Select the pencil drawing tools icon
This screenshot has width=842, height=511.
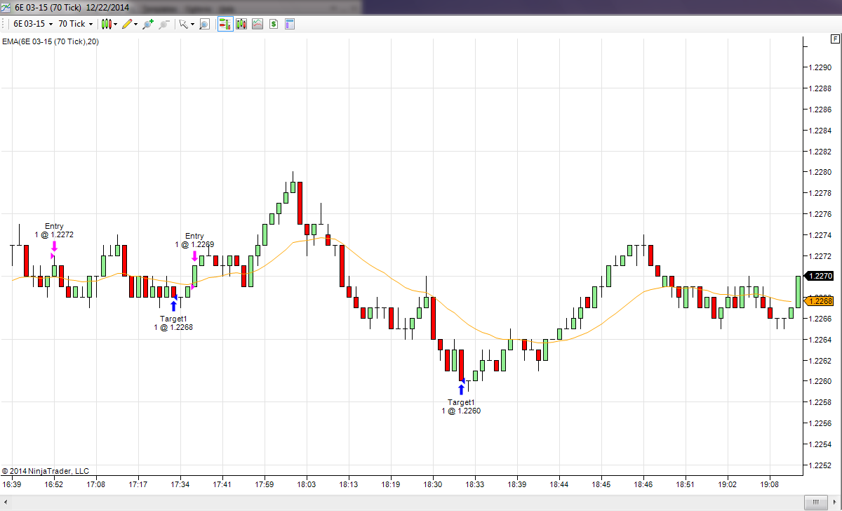(127, 24)
